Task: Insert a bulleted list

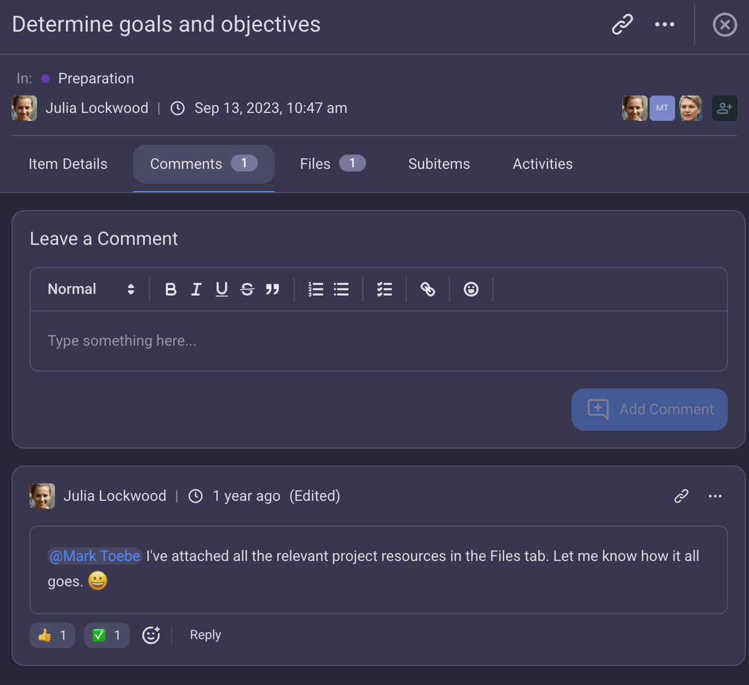Action: (341, 289)
